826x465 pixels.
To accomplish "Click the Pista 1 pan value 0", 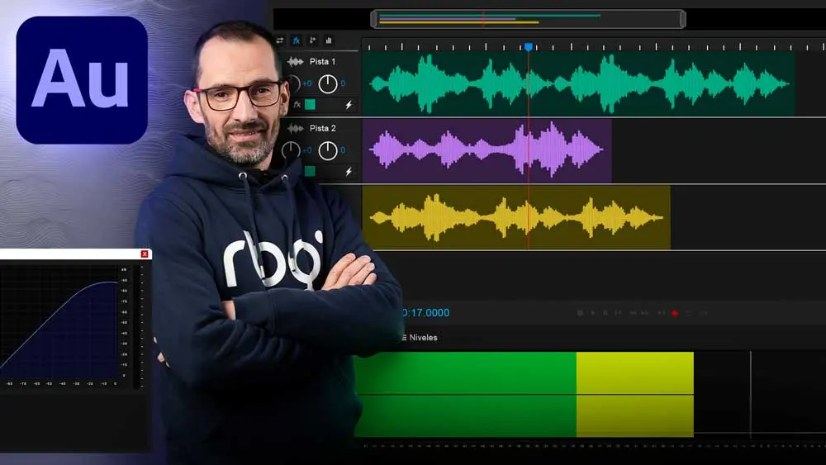I will pyautogui.click(x=343, y=83).
